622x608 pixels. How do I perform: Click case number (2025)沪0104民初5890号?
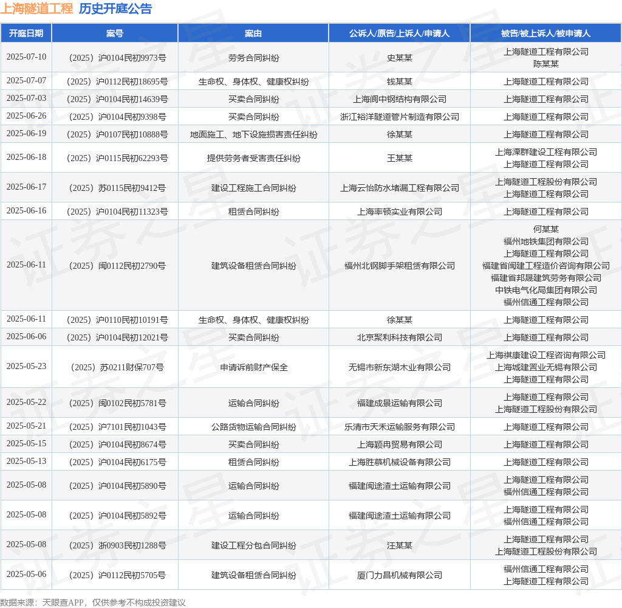coord(117,486)
